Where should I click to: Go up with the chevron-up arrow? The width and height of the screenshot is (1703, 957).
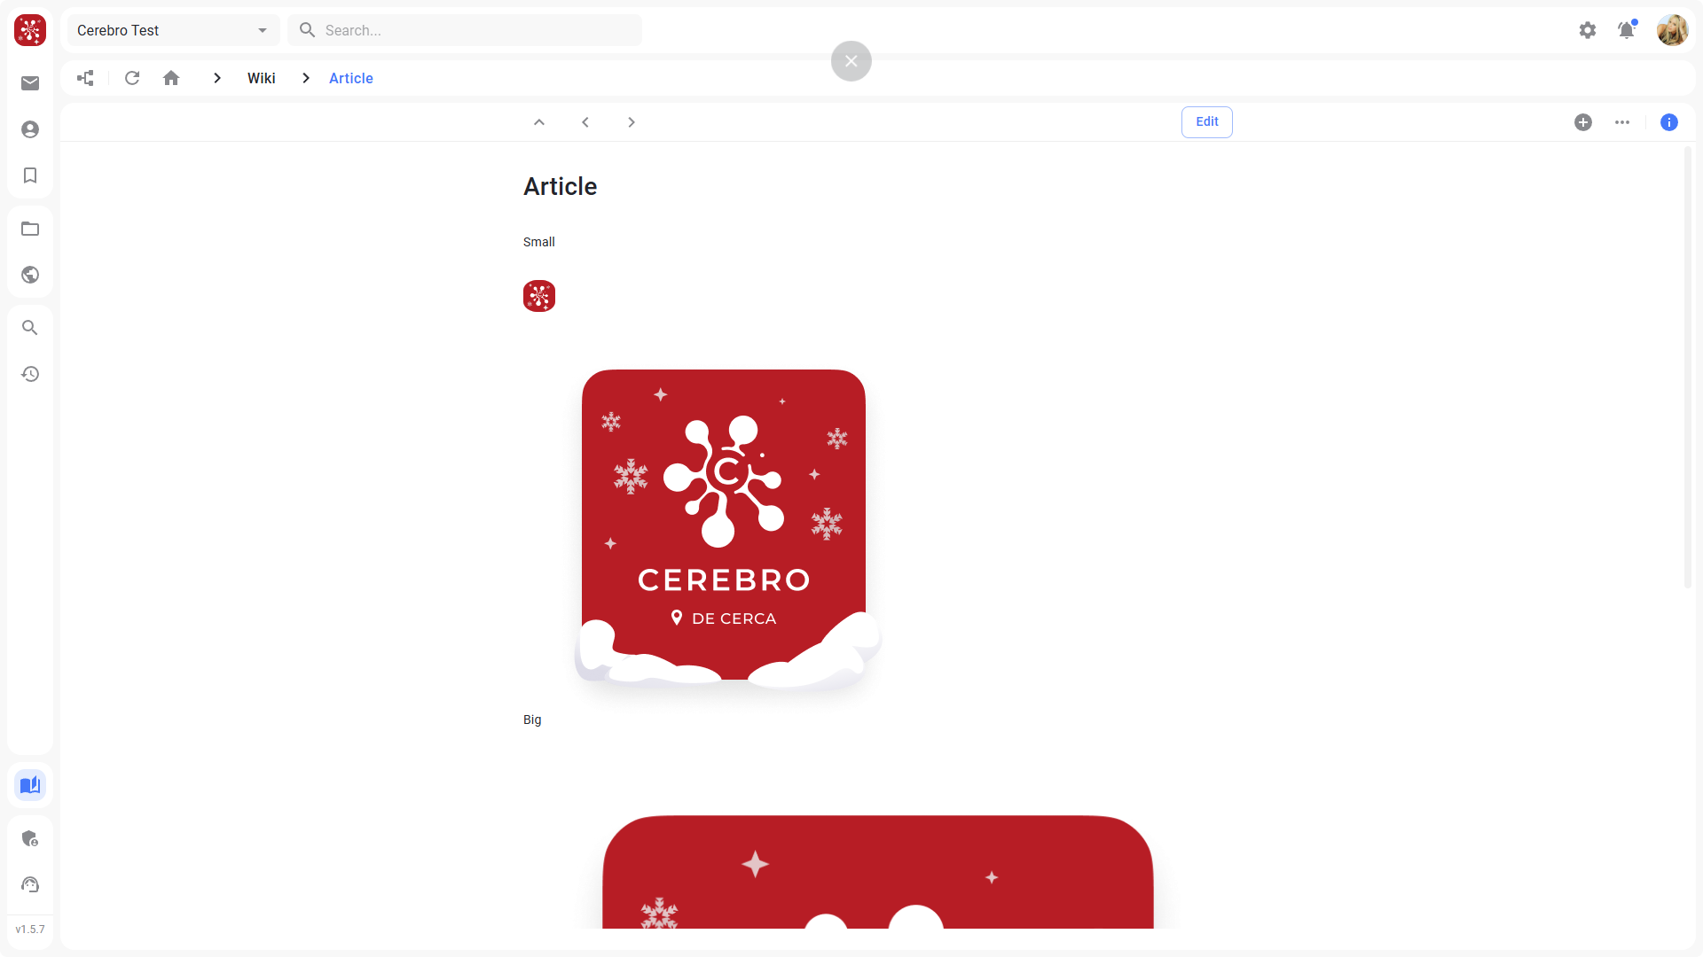tap(539, 122)
